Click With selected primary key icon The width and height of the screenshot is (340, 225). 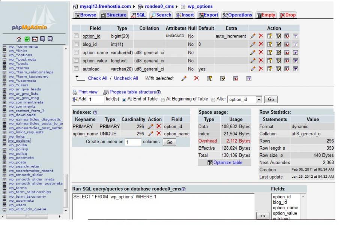tap(210, 78)
